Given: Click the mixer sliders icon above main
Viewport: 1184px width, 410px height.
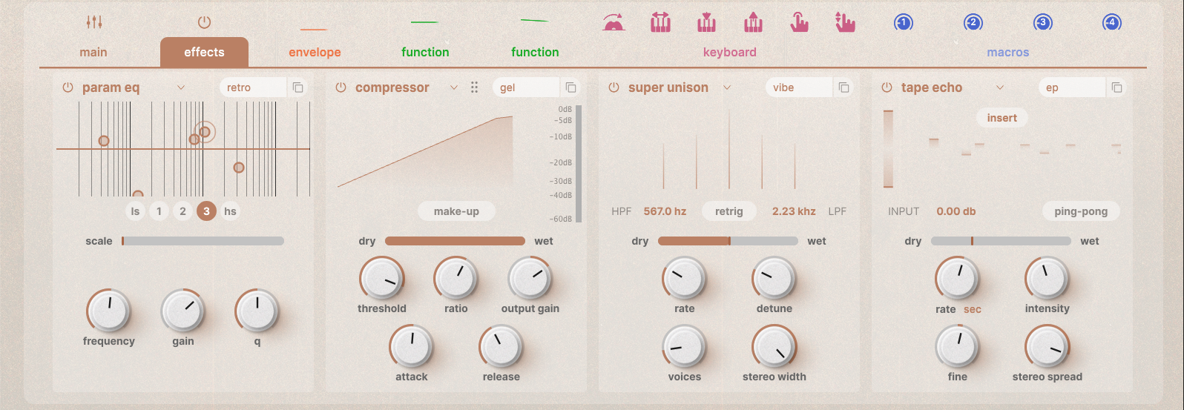Looking at the screenshot, I should [94, 22].
